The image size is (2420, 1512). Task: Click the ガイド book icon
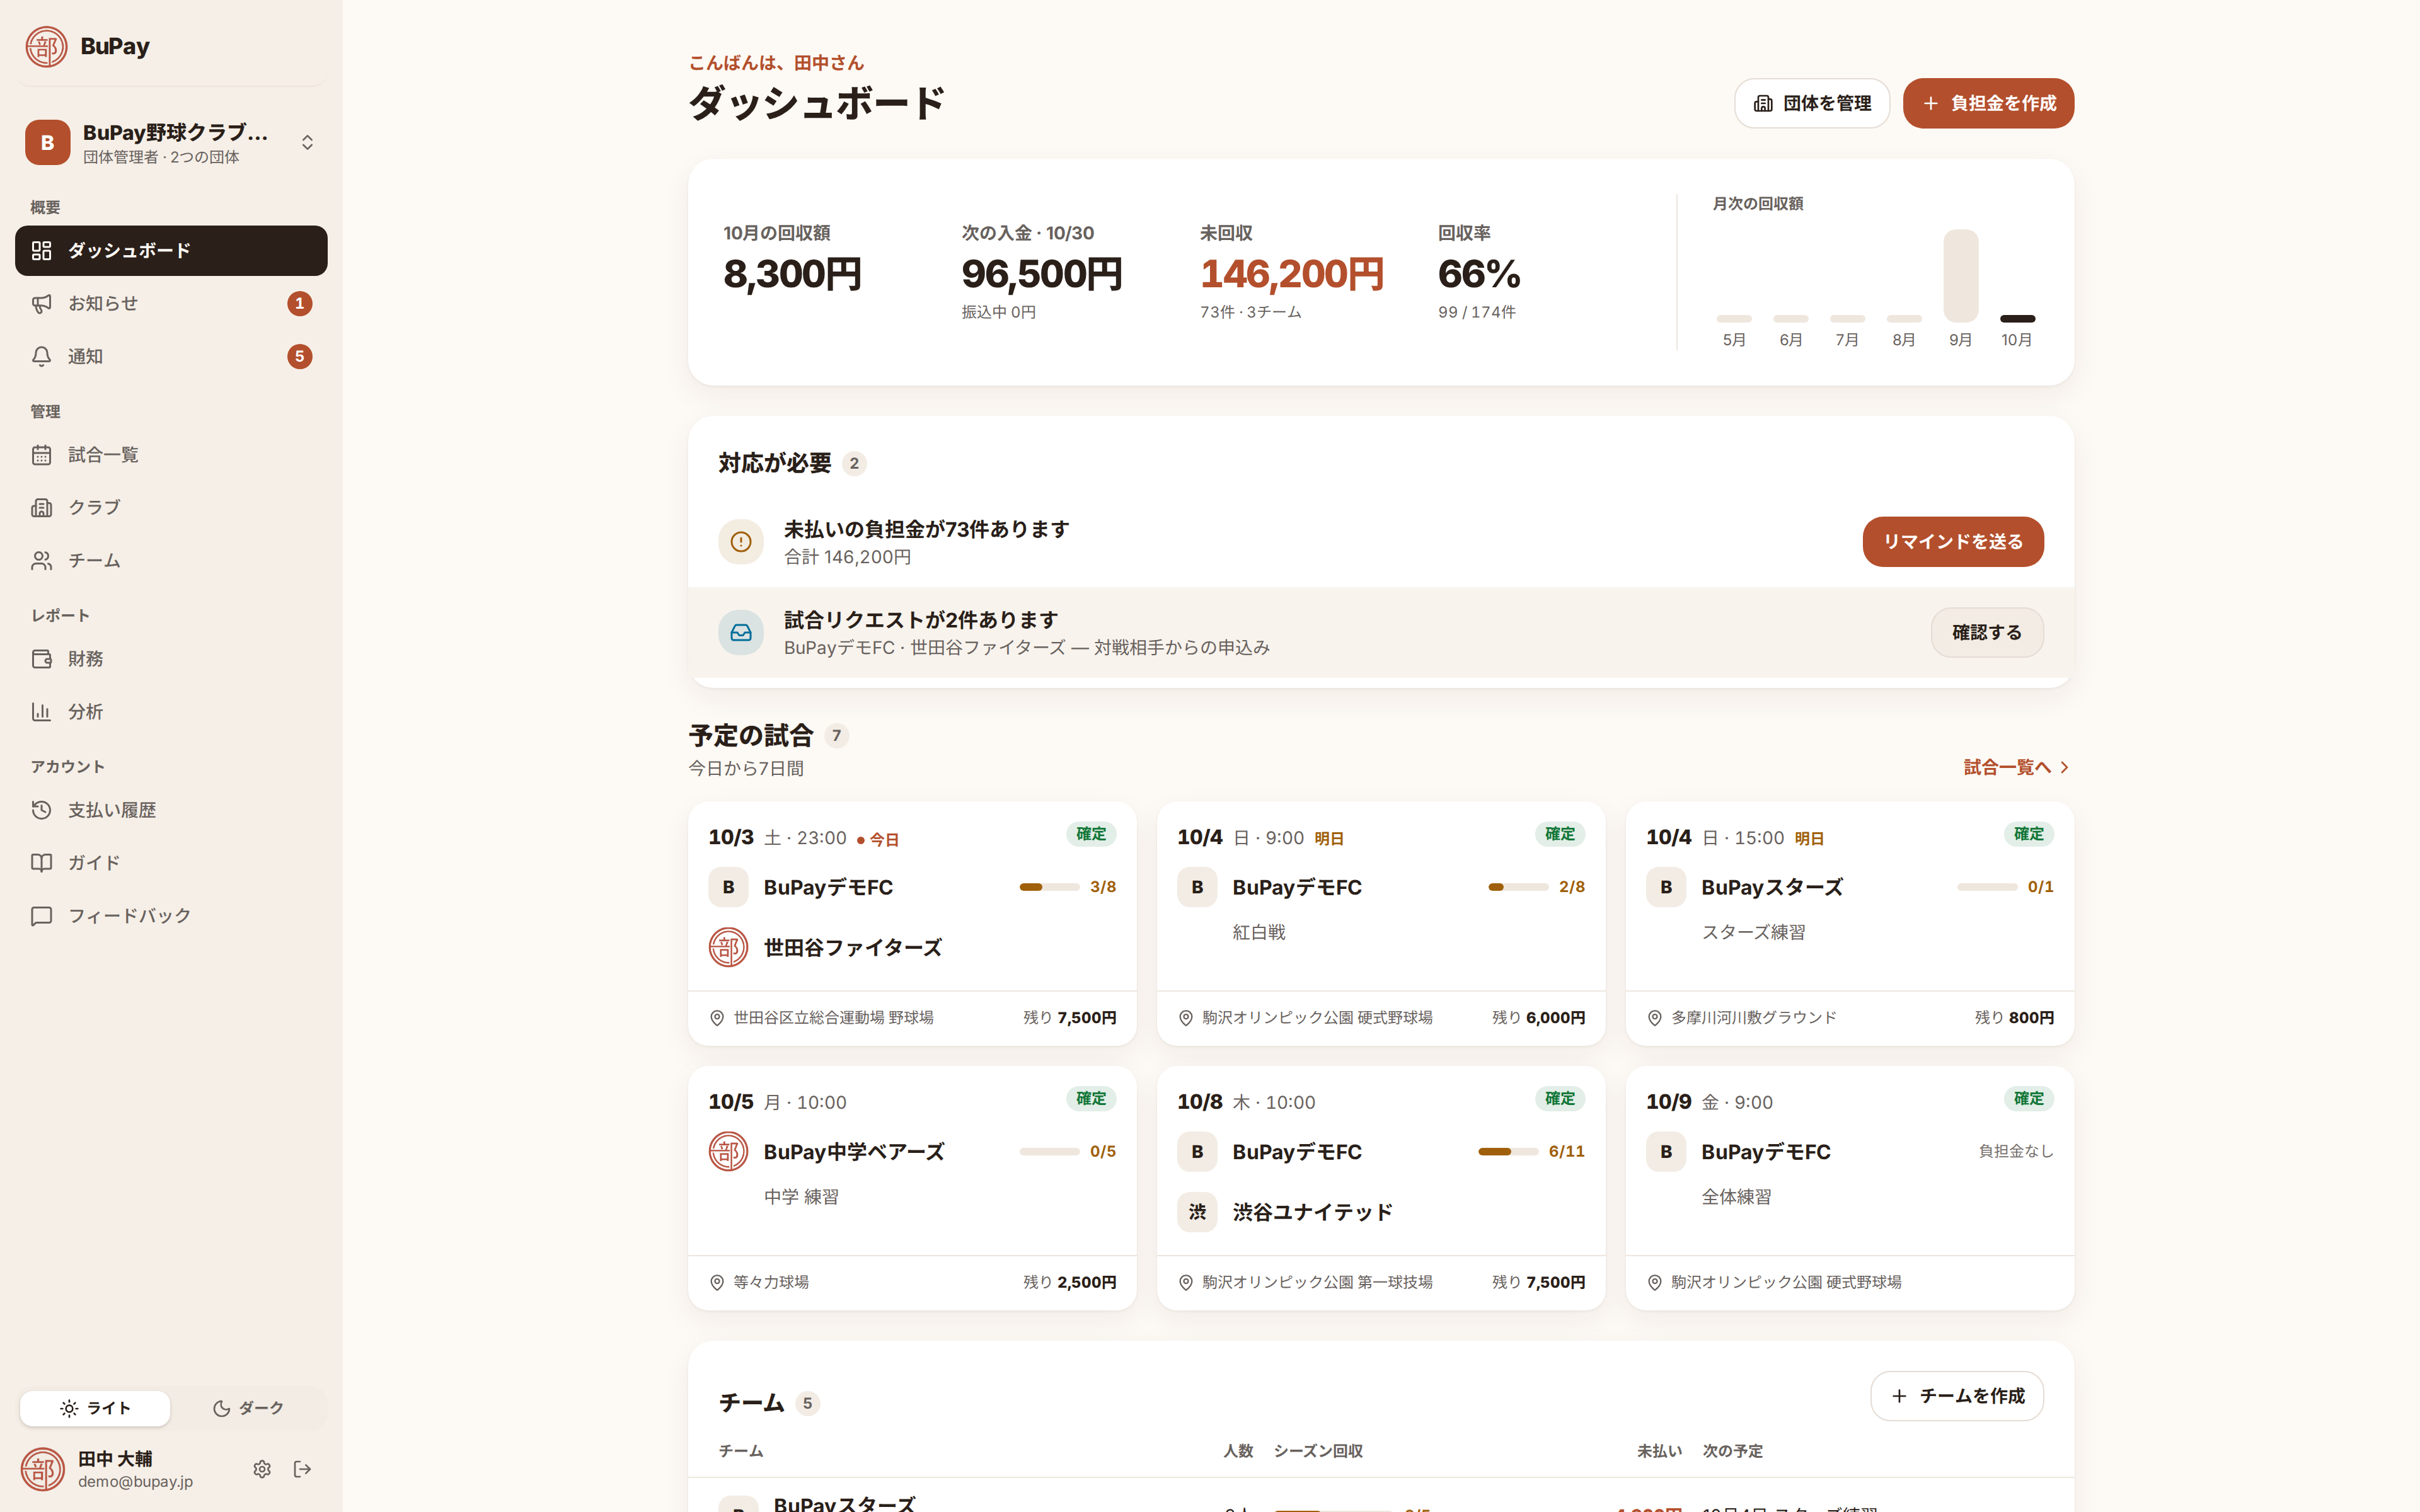[x=41, y=862]
